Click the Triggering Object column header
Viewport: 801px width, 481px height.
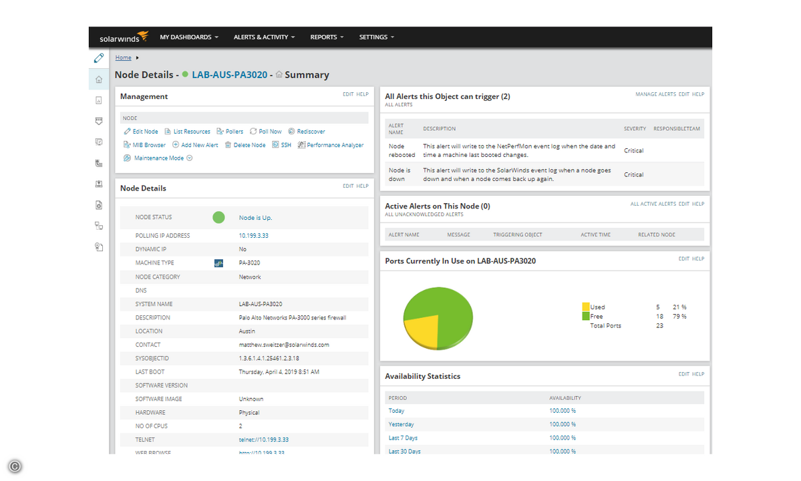[x=518, y=235]
